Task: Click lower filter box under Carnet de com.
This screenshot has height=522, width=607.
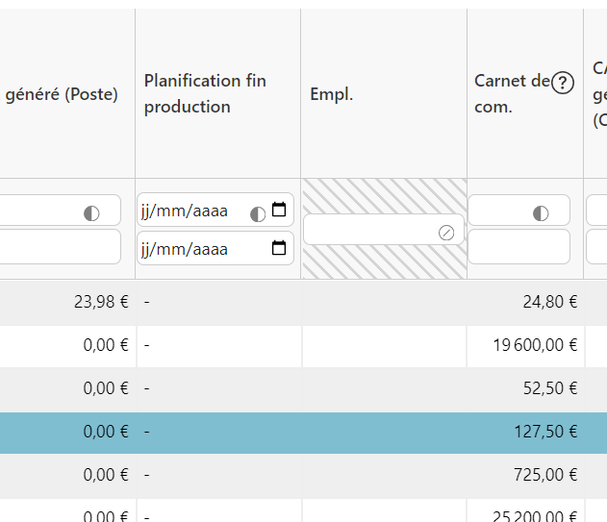Action: pyautogui.click(x=518, y=247)
